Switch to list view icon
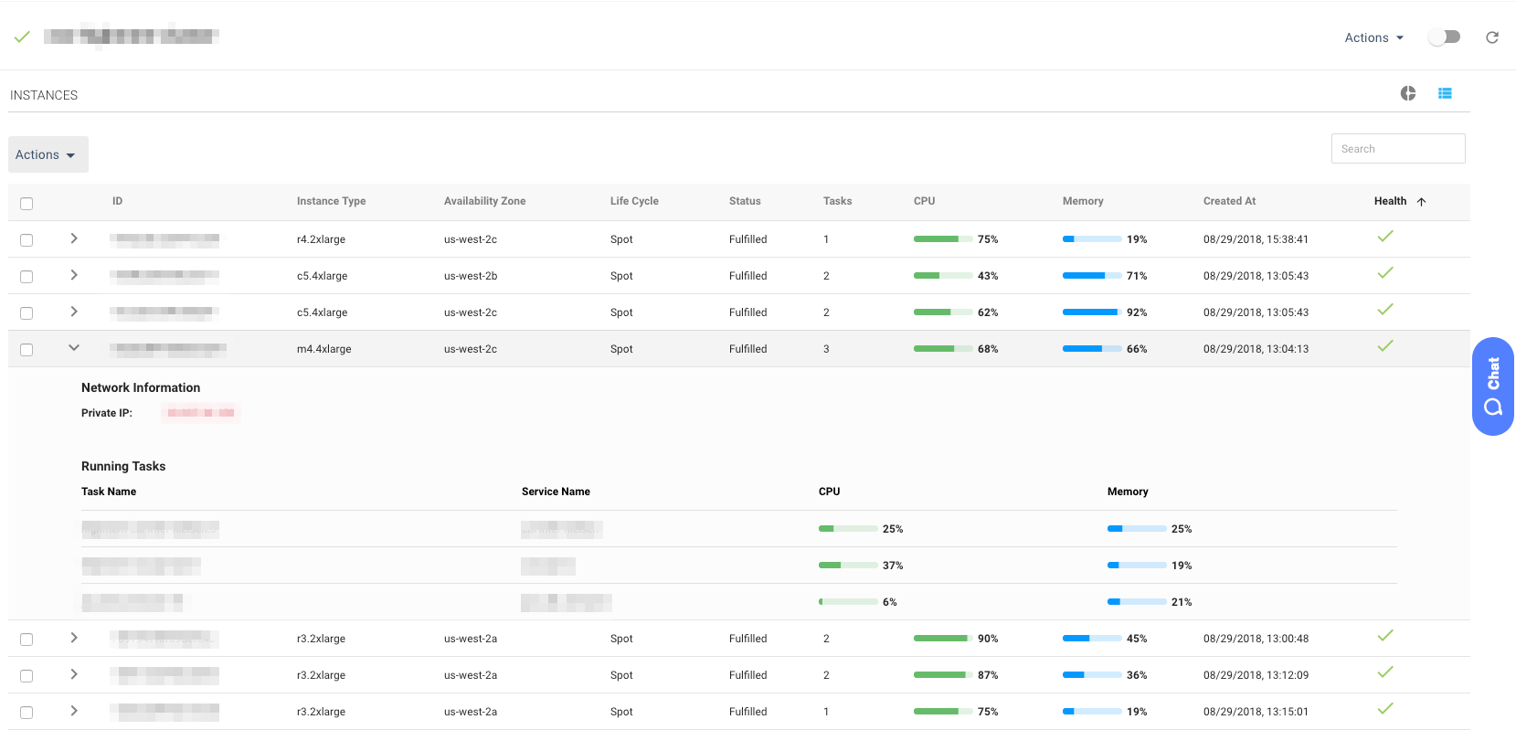 (x=1445, y=93)
